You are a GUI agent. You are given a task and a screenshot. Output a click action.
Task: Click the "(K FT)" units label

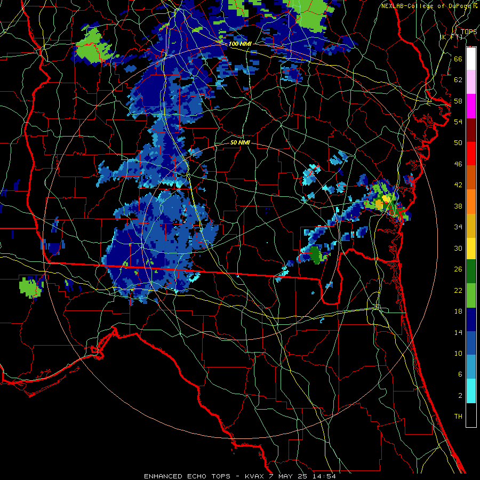pyautogui.click(x=451, y=37)
